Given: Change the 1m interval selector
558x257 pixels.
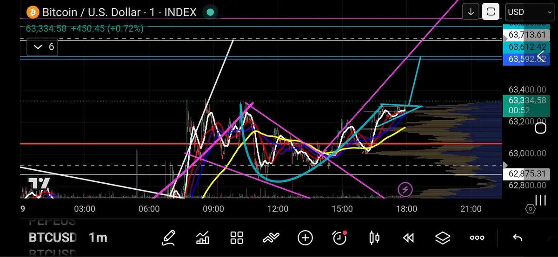Looking at the screenshot, I should point(98,238).
